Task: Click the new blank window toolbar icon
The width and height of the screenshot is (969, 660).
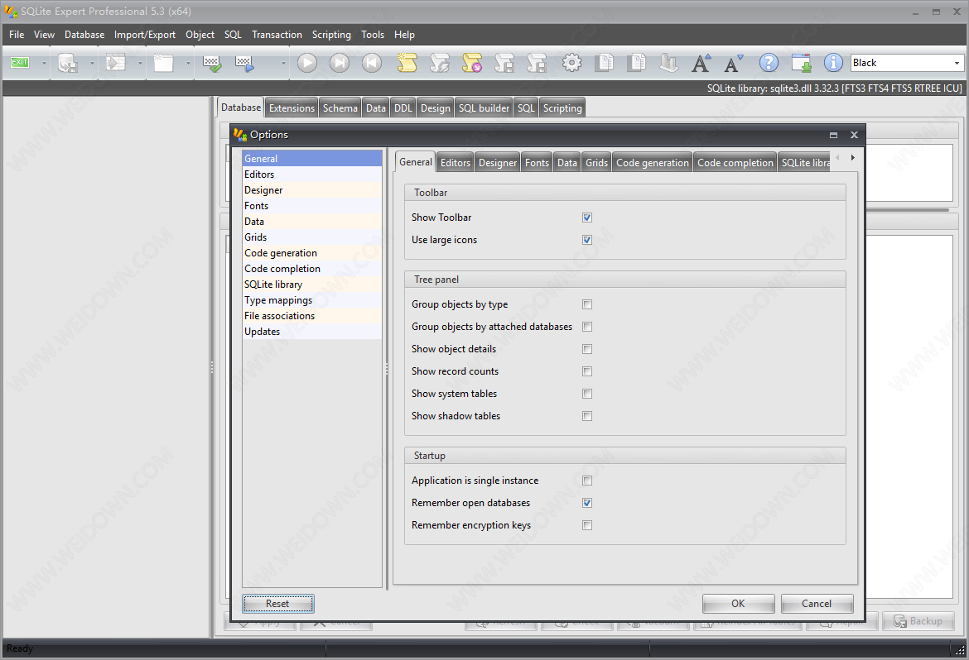Action: click(163, 62)
